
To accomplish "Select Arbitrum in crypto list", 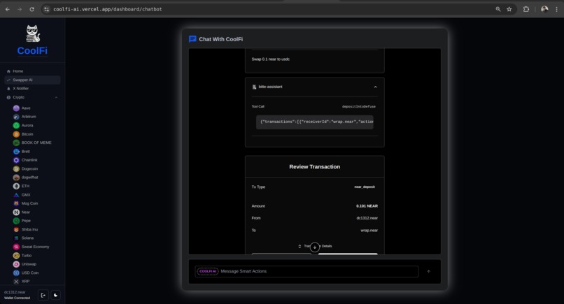I will tap(29, 117).
